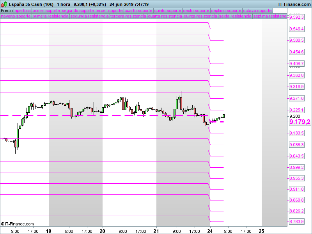Select the apertura indicator label
Screen dimensions: 312x234
[x=23, y=11]
